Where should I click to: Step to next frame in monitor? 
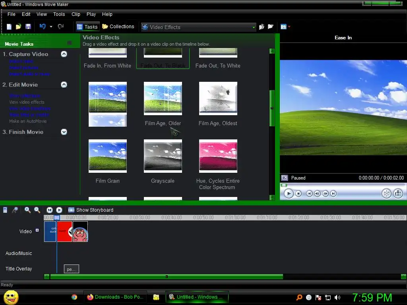pyautogui.click(x=325, y=193)
